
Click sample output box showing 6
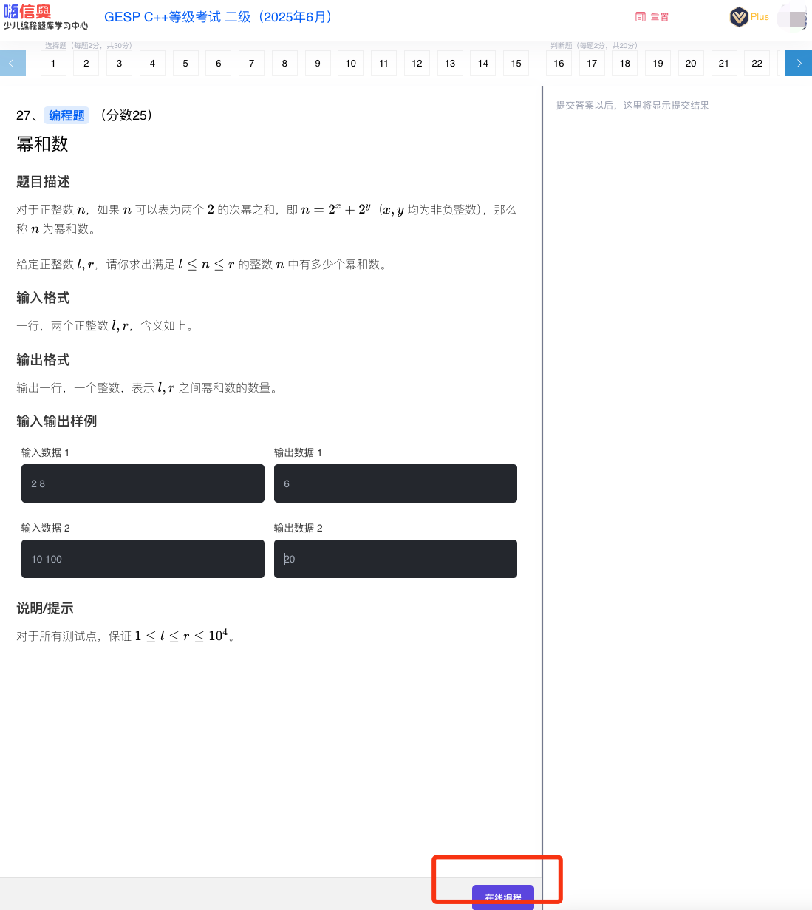point(395,483)
